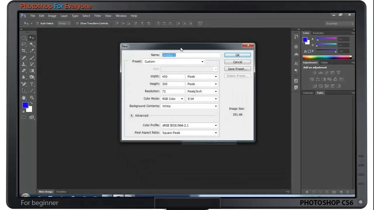Open the Paragraph panel icon
The width and height of the screenshot is (374, 210).
point(296,71)
